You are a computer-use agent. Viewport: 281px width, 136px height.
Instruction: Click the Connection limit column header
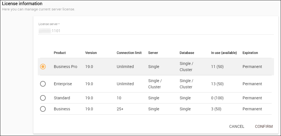click(x=129, y=53)
